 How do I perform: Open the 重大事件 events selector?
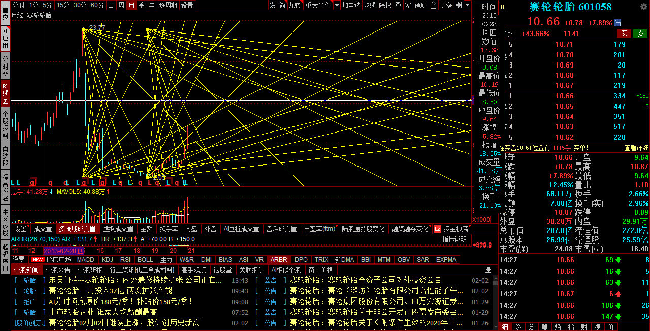tap(317, 5)
